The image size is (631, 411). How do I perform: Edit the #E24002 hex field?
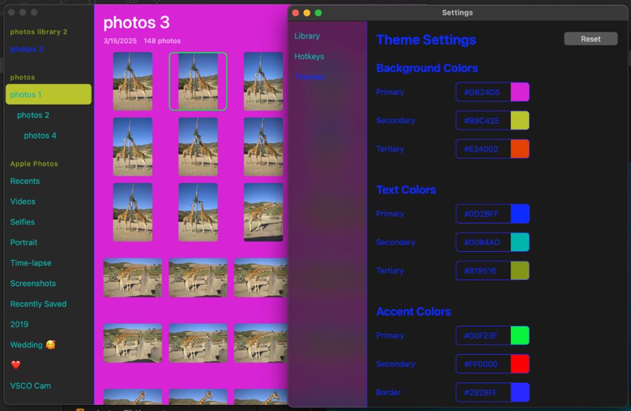[483, 149]
